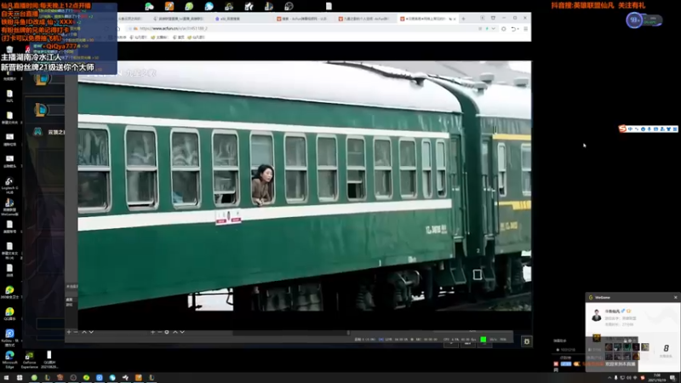Viewport: 681px width, 383px height.
Task: Click the green status square in OBS status bar
Action: coord(483,340)
